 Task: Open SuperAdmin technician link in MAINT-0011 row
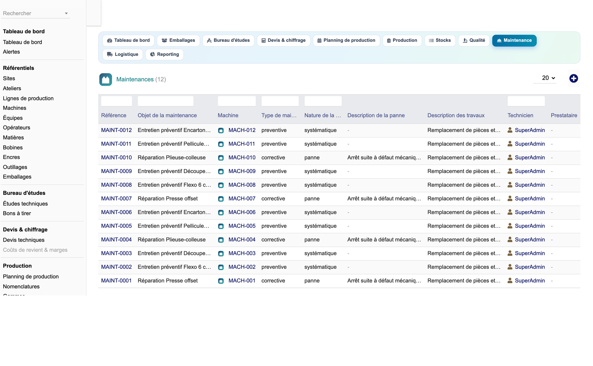[x=530, y=144]
